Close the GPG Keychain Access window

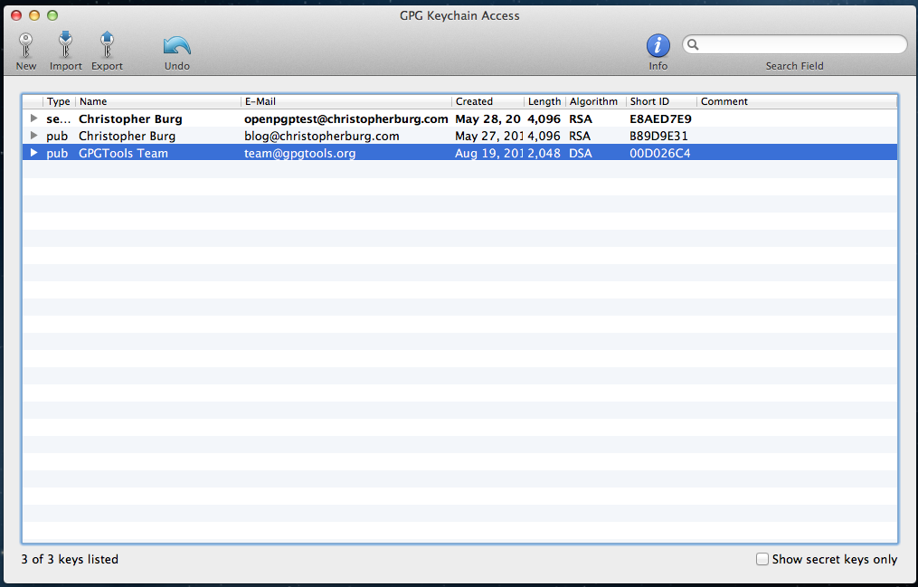(x=16, y=15)
